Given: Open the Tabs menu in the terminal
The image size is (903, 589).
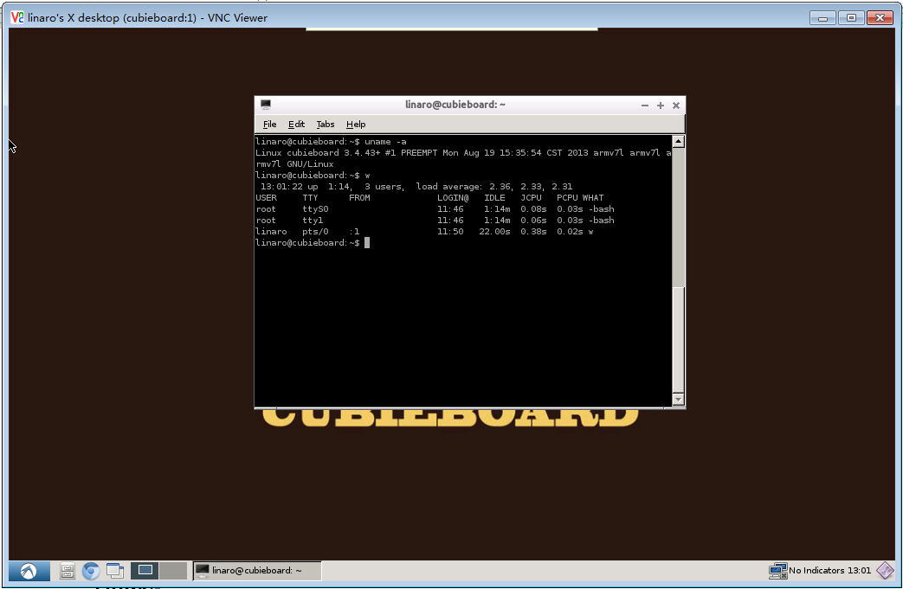Looking at the screenshot, I should 326,125.
